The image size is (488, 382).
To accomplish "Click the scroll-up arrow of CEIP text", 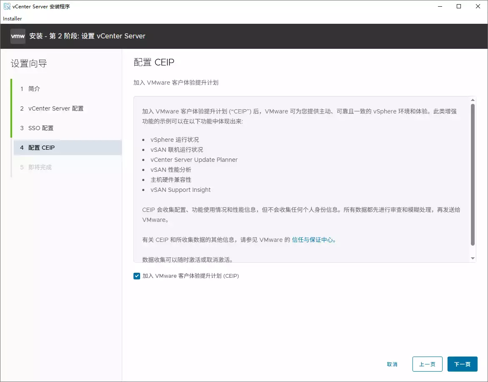I will [x=473, y=100].
